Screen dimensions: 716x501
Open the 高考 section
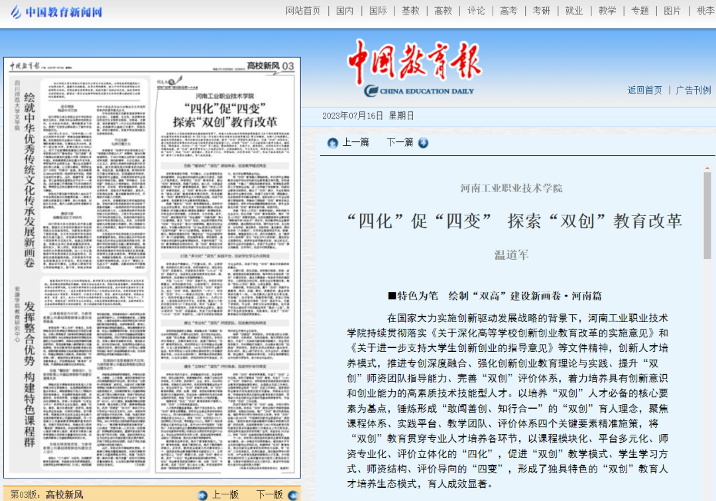pos(508,11)
